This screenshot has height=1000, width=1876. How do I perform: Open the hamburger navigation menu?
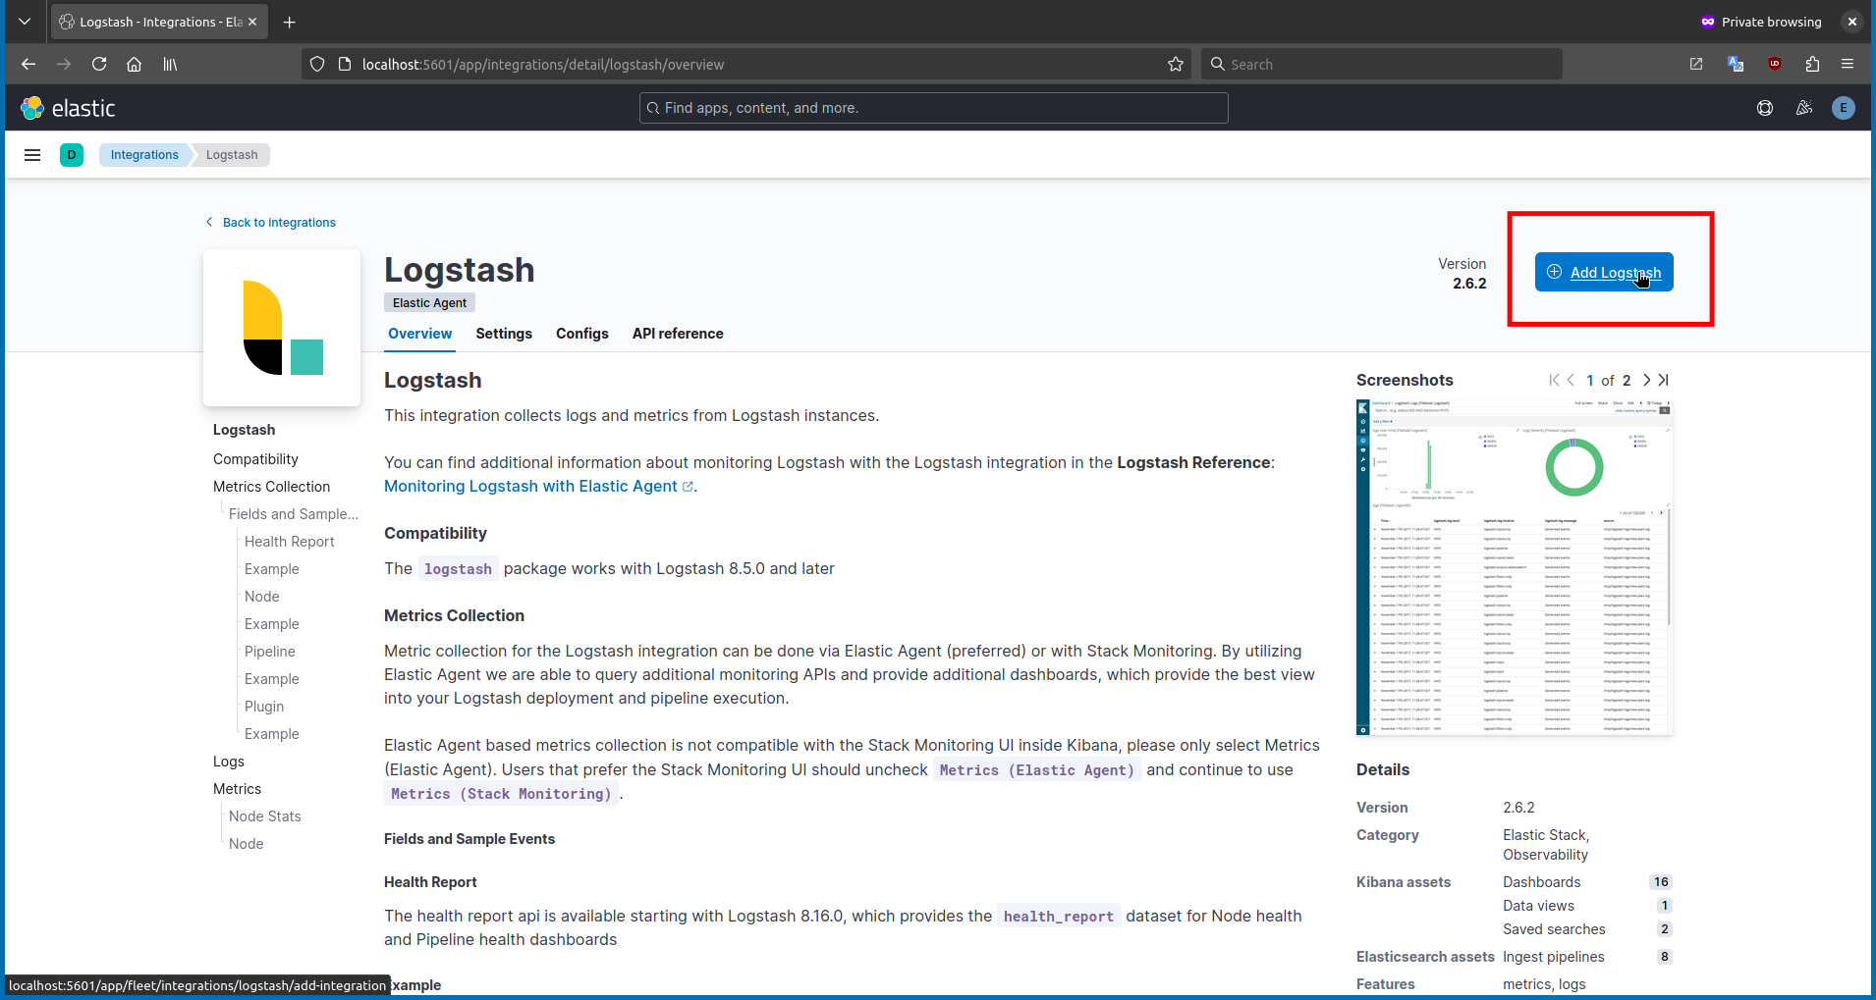32,155
